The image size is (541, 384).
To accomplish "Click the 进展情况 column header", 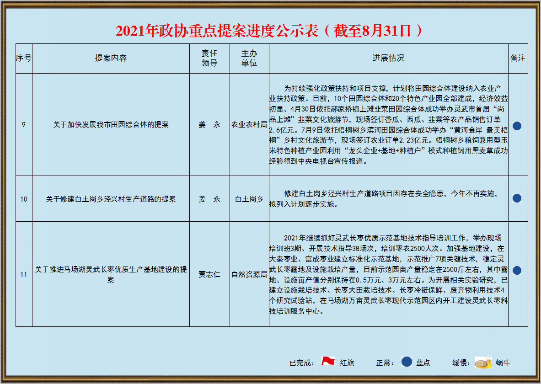I will pyautogui.click(x=389, y=59).
